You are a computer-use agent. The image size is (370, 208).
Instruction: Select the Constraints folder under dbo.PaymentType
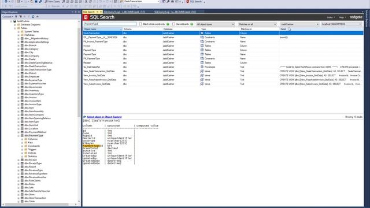point(34,146)
